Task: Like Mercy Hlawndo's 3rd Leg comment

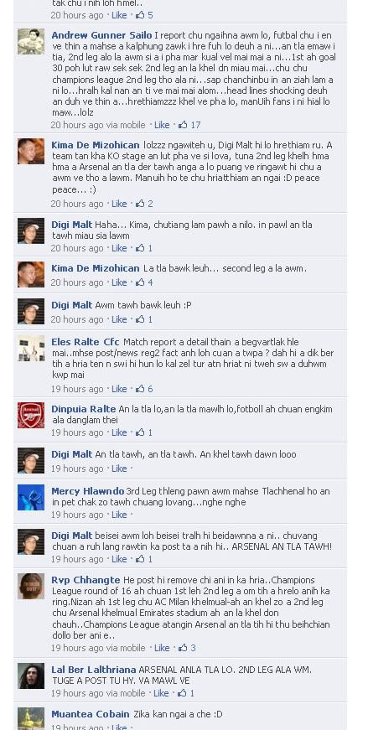Action: (x=119, y=515)
